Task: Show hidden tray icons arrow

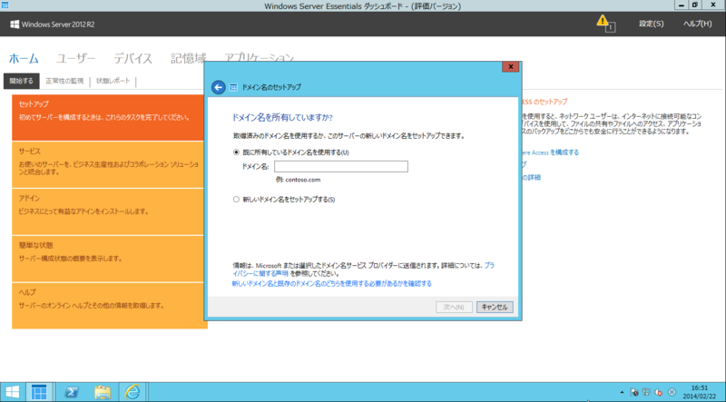Action: click(622, 392)
